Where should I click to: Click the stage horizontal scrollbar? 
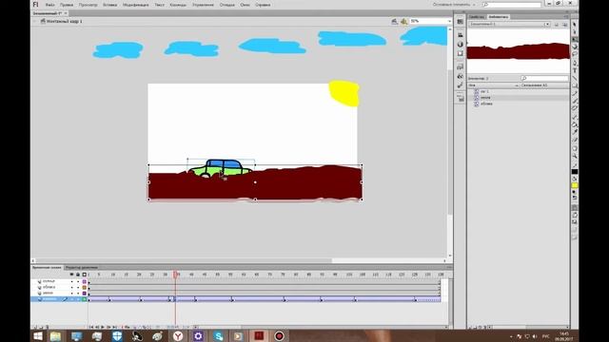click(x=184, y=261)
